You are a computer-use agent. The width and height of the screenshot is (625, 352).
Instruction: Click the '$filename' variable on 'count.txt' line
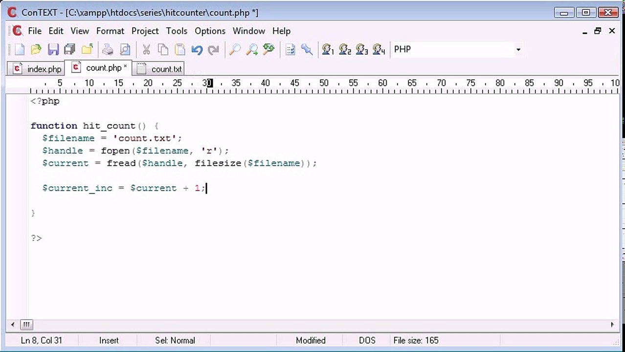pyautogui.click(x=68, y=138)
